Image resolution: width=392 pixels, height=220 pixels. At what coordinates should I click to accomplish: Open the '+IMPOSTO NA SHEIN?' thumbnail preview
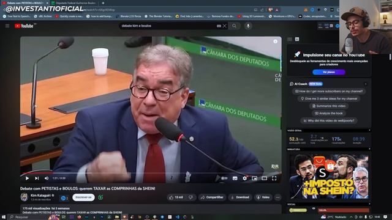tap(329, 177)
